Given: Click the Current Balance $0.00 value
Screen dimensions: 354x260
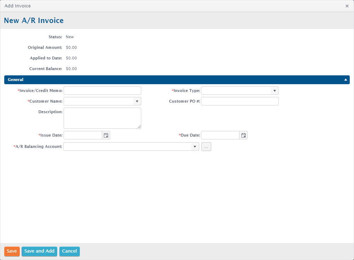Looking at the screenshot, I should [71, 69].
